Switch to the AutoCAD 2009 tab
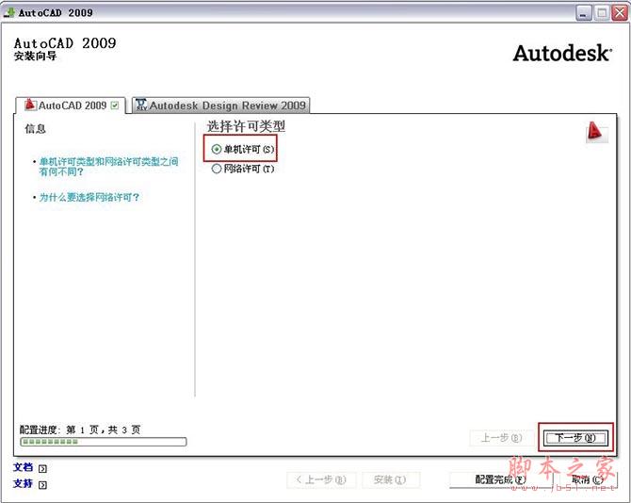The width and height of the screenshot is (631, 503). pos(71,105)
